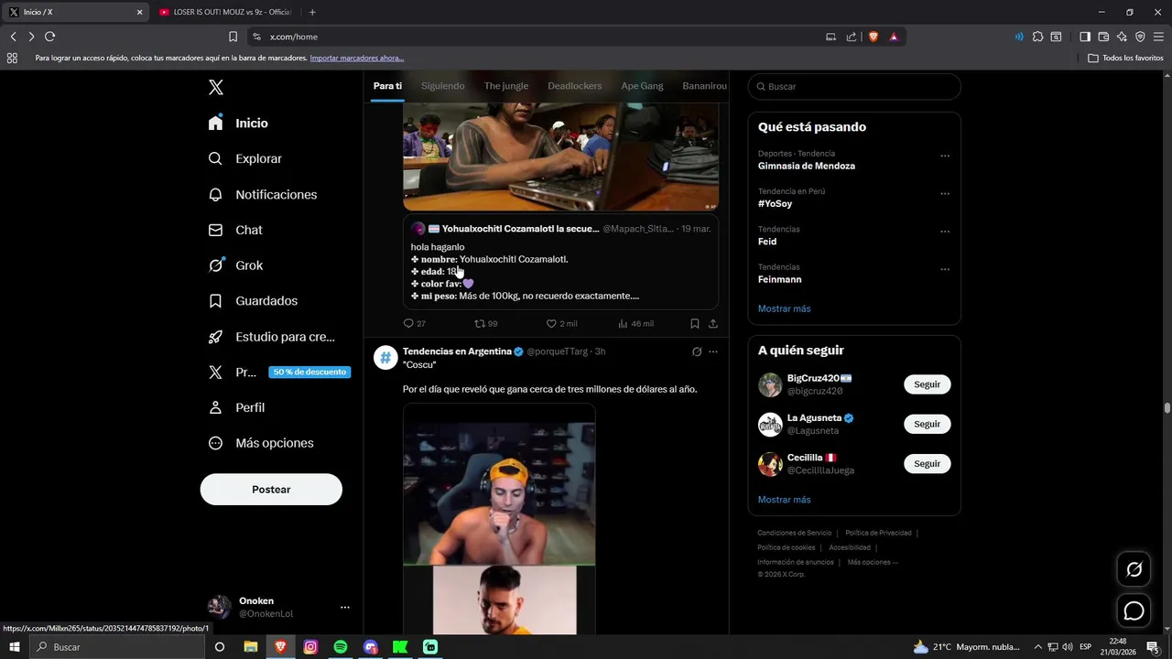The image size is (1172, 659).
Task: Open the Coscu video thumbnail
Action: click(x=499, y=518)
